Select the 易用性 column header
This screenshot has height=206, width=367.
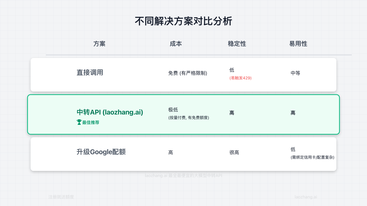click(x=298, y=44)
